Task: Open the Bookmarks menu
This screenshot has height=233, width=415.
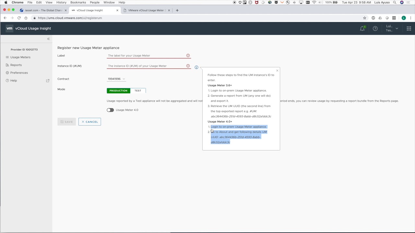Action: [78, 3]
